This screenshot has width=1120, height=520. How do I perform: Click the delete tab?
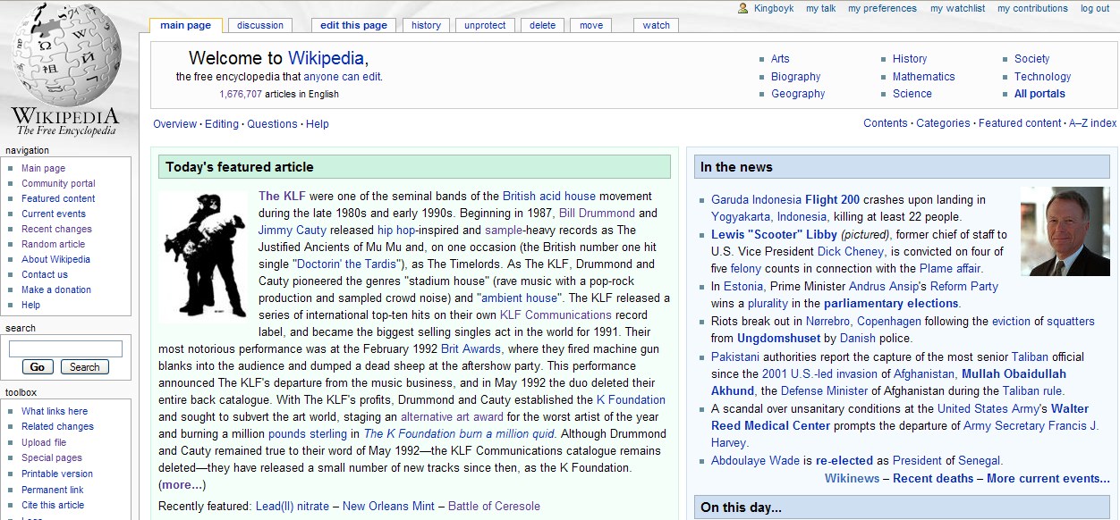(542, 25)
